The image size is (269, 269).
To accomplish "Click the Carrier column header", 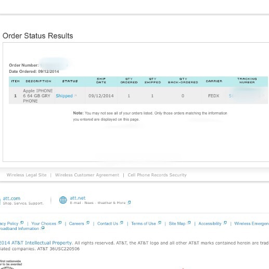I will (214, 81).
